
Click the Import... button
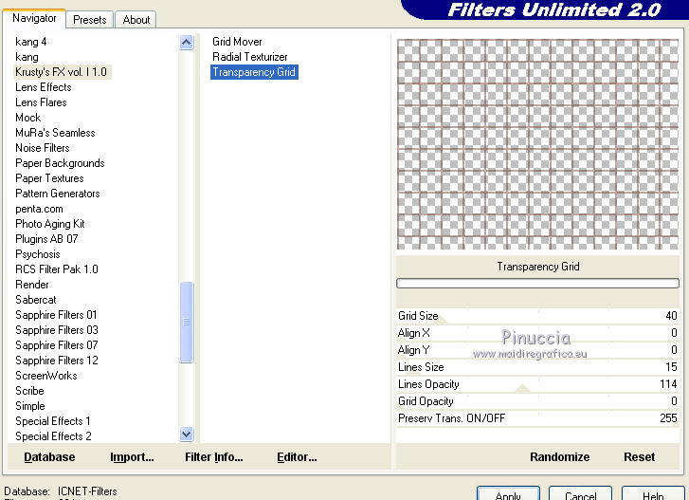[132, 457]
